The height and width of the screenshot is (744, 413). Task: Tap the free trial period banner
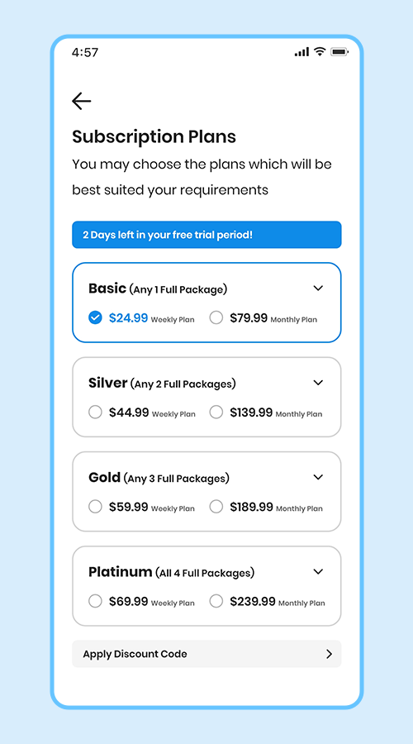(206, 235)
